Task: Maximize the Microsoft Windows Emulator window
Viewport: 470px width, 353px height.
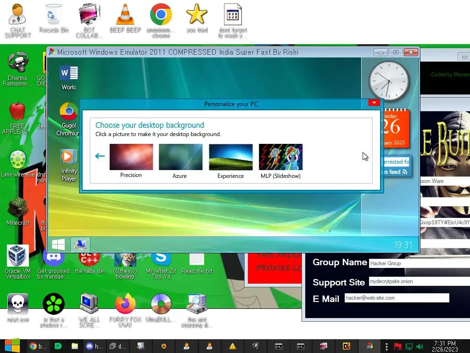Action: coord(396,52)
